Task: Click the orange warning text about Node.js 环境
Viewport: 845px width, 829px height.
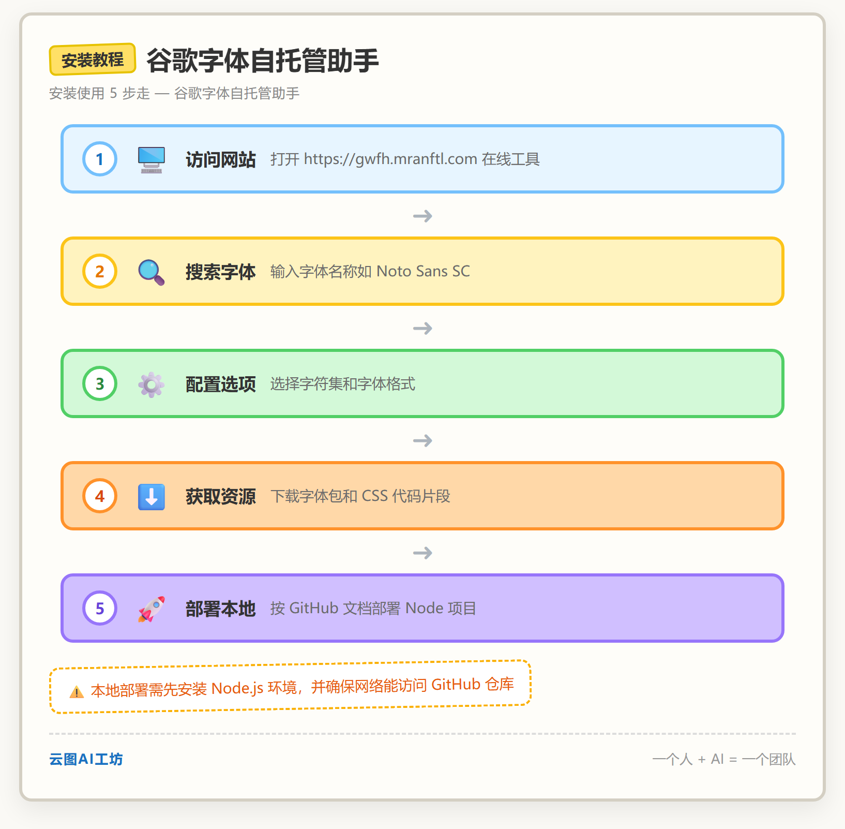Action: pyautogui.click(x=303, y=687)
